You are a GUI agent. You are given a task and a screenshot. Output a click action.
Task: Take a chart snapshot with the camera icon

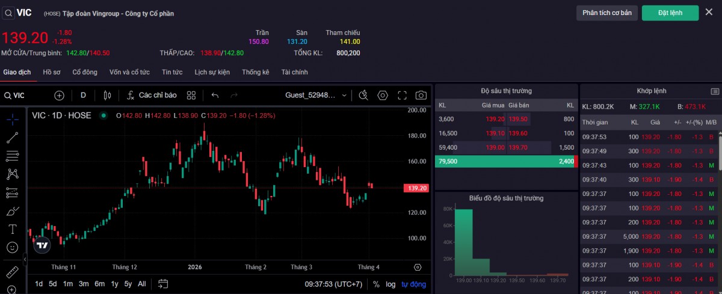click(x=421, y=95)
